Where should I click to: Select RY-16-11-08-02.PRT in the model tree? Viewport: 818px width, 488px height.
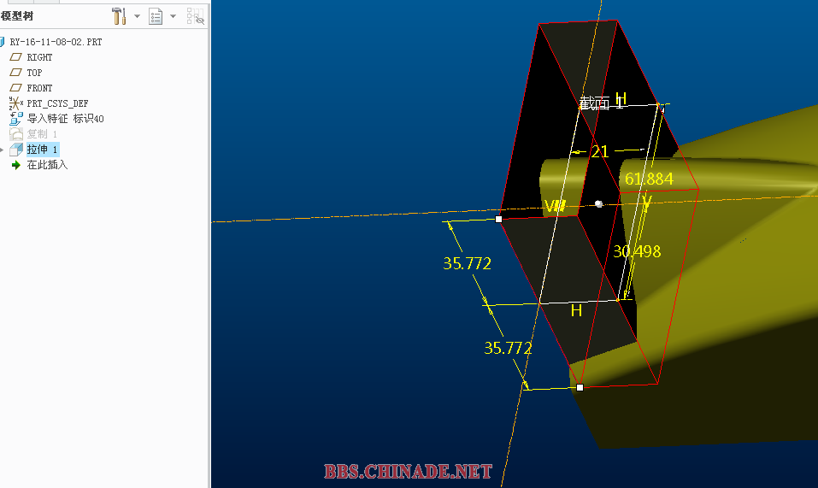[56, 42]
